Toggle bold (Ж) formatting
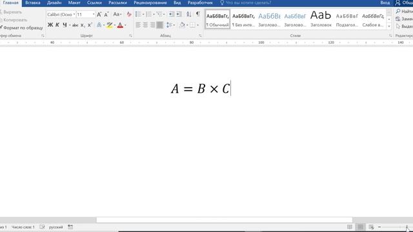Viewport: 413px width, 232px height. pos(50,25)
